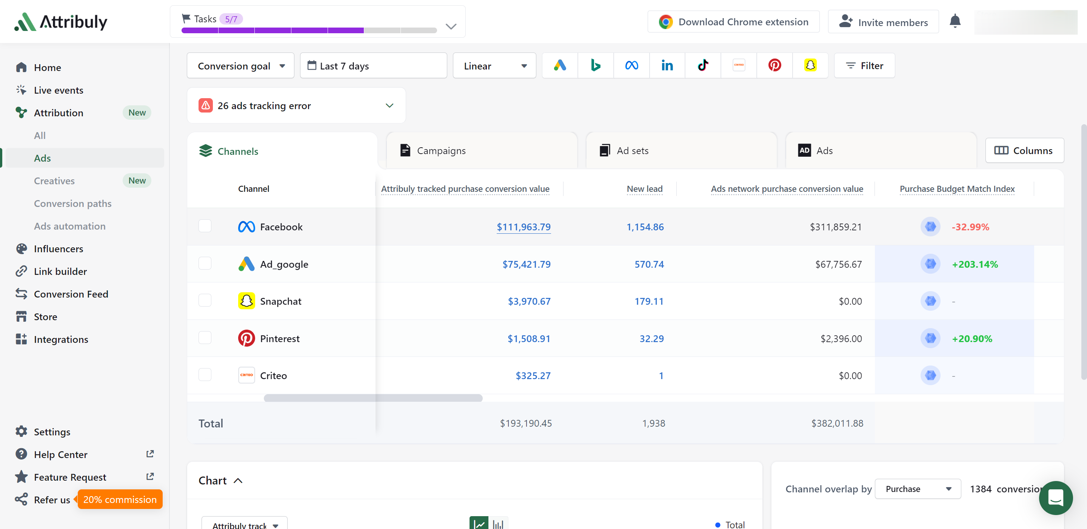Switch to the Campaigns tab

pos(482,151)
